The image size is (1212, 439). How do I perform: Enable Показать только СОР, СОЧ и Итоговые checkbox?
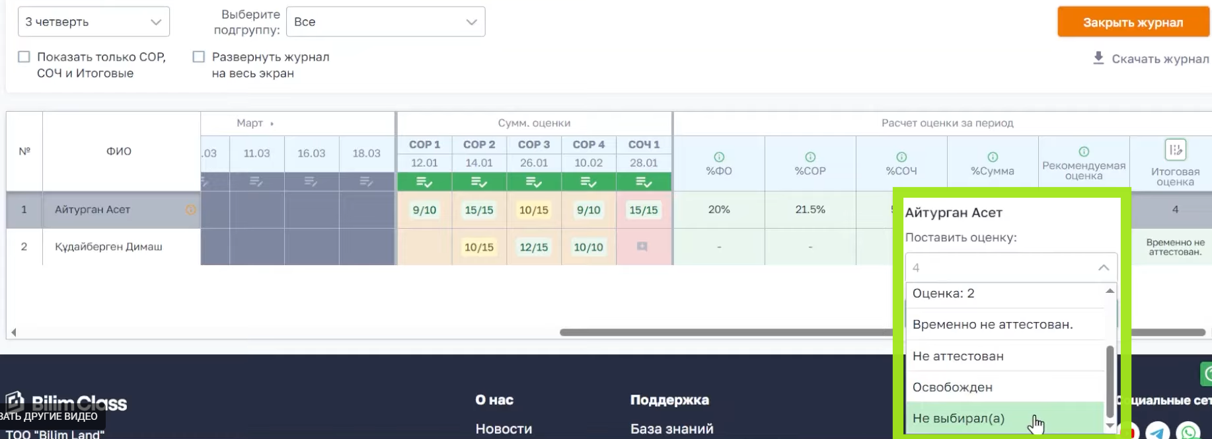pyautogui.click(x=24, y=57)
